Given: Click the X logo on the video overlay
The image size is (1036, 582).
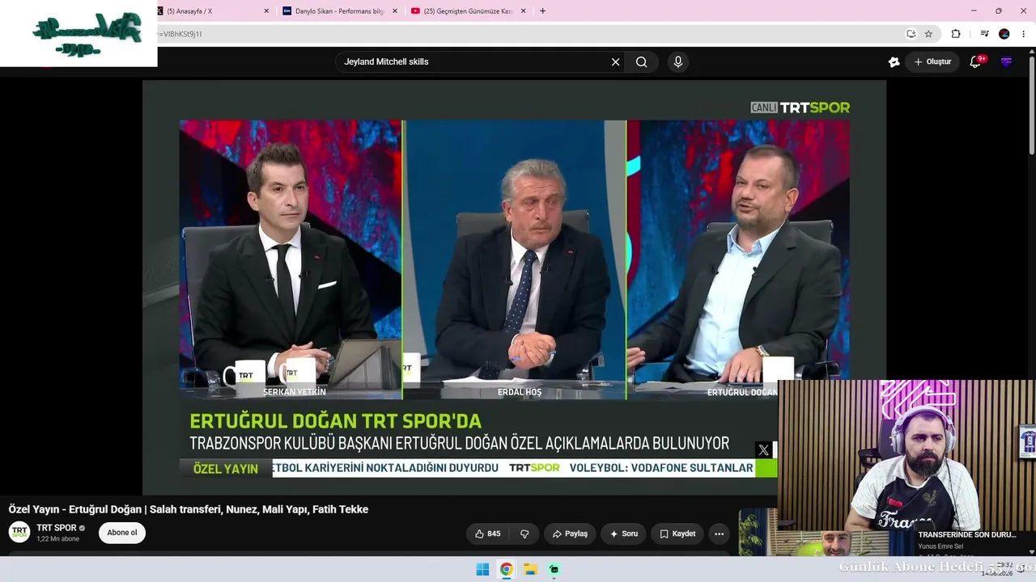Looking at the screenshot, I should point(763,450).
